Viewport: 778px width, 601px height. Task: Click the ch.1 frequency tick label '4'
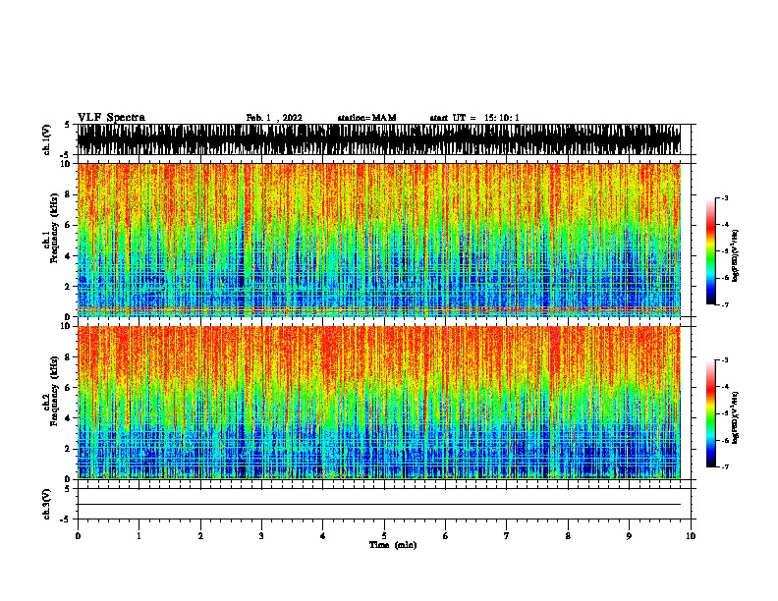point(69,256)
